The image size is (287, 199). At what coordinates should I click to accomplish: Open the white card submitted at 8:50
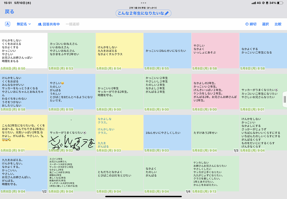(x=24, y=51)
